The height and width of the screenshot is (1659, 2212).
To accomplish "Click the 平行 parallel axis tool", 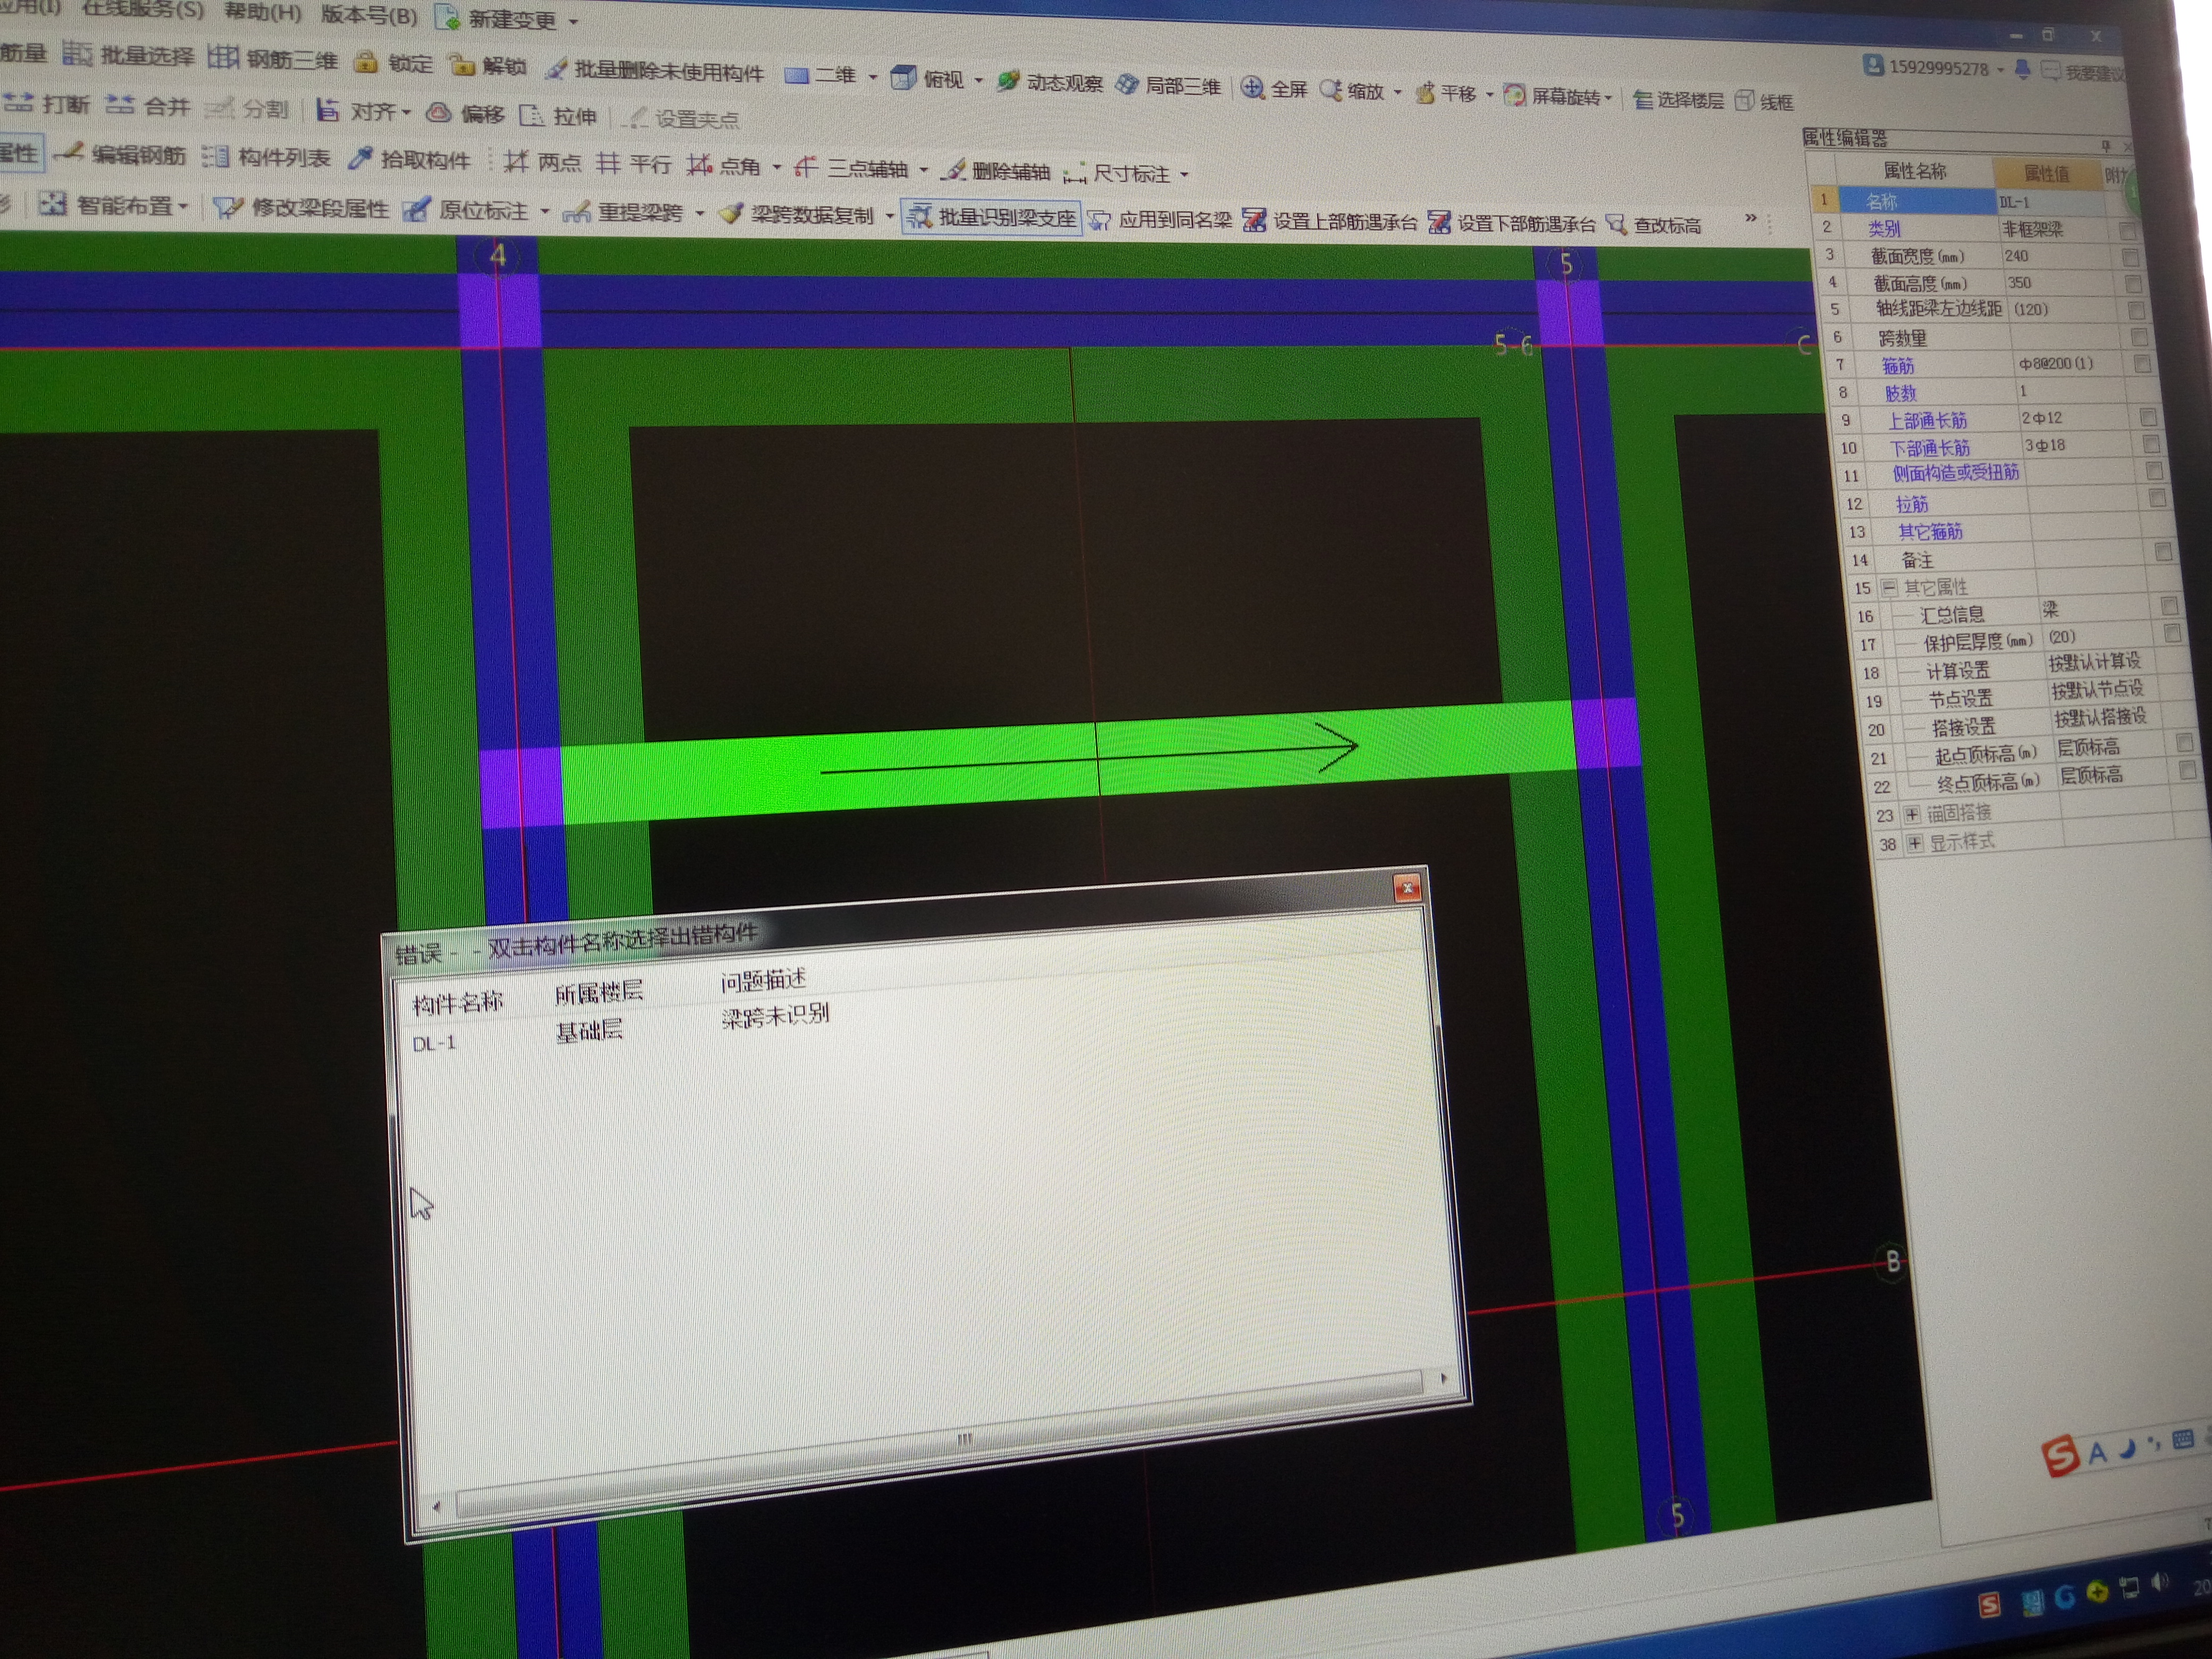I will coord(633,164).
